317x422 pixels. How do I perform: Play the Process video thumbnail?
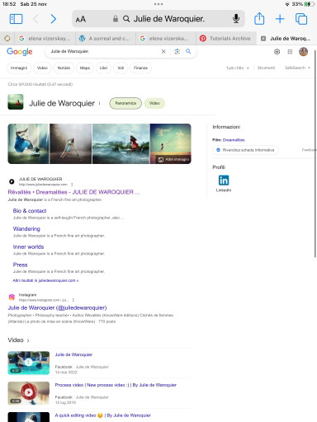point(29,393)
